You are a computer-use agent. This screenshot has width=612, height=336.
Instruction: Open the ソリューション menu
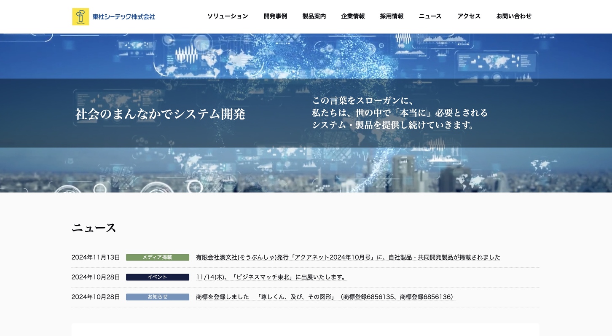click(x=228, y=16)
